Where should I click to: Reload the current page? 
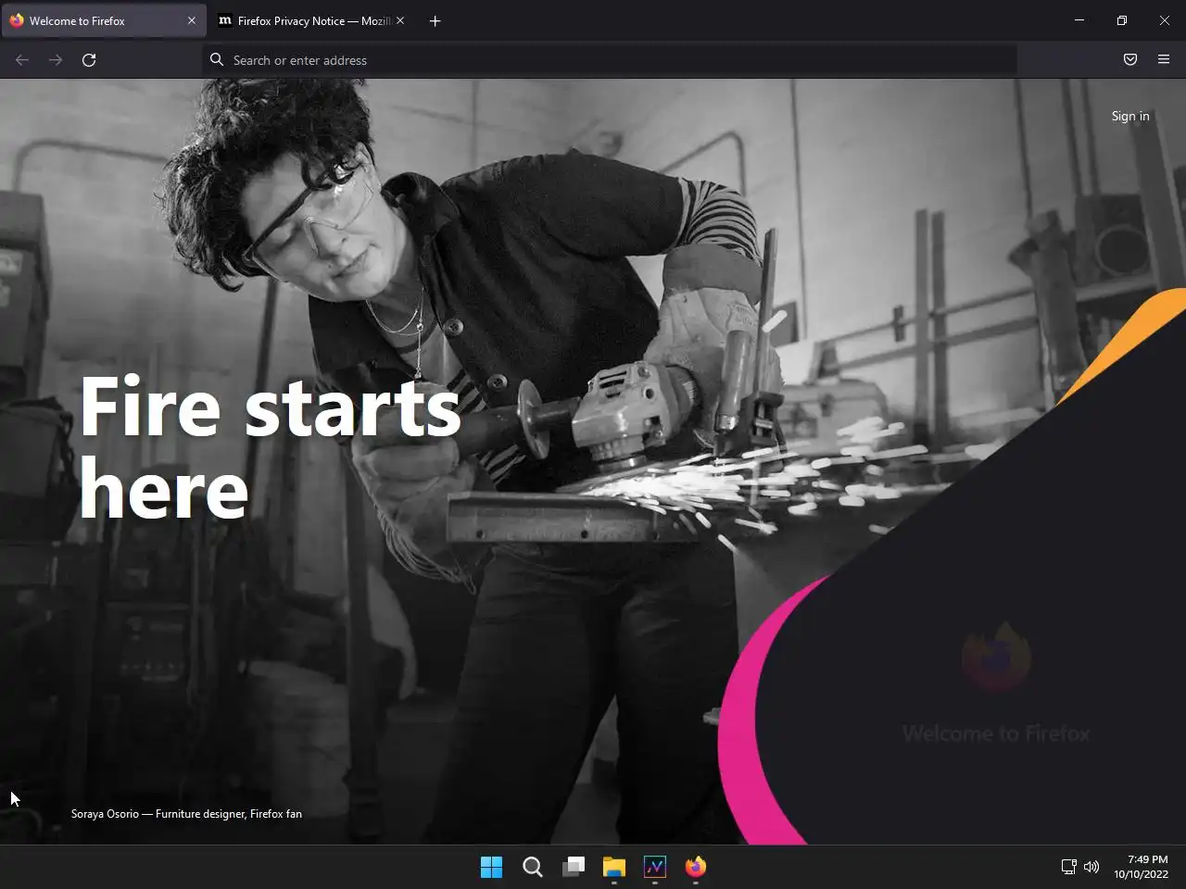pos(89,60)
